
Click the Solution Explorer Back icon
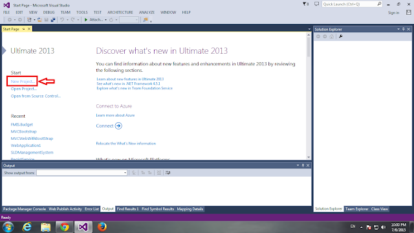pyautogui.click(x=318, y=36)
